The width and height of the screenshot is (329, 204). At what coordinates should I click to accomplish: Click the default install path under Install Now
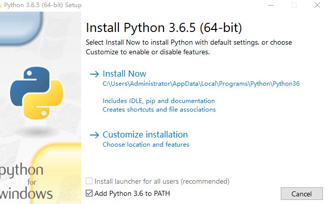pyautogui.click(x=201, y=84)
